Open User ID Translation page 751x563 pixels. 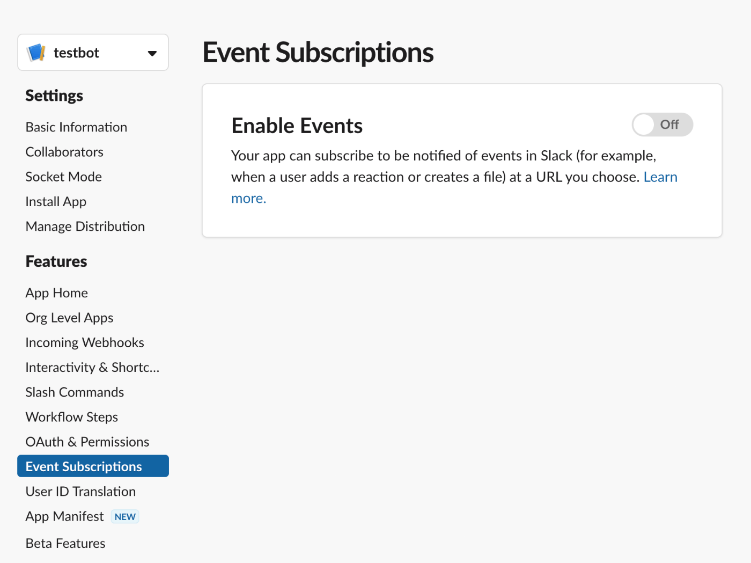pos(80,492)
